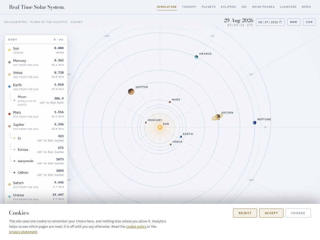Click the yellow Sun dot in body list

[x=9, y=50]
